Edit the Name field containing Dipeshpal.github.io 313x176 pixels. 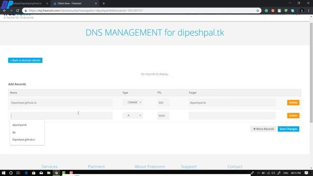[61, 103]
